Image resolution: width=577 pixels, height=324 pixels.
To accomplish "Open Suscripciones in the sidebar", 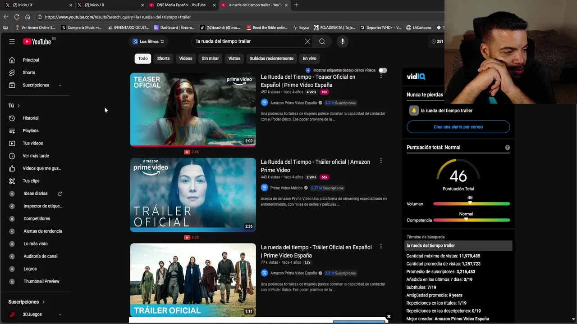I will [36, 85].
